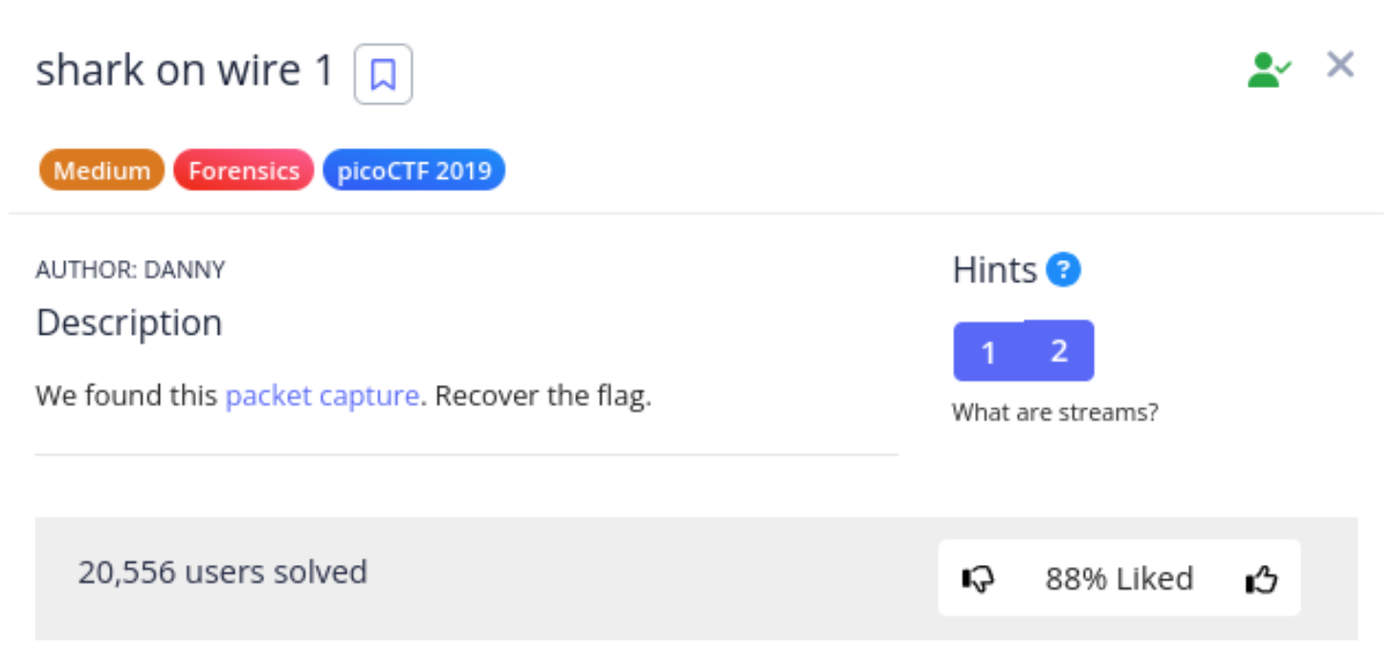
Task: Click the green solved-user checkmark icon
Action: (1269, 70)
